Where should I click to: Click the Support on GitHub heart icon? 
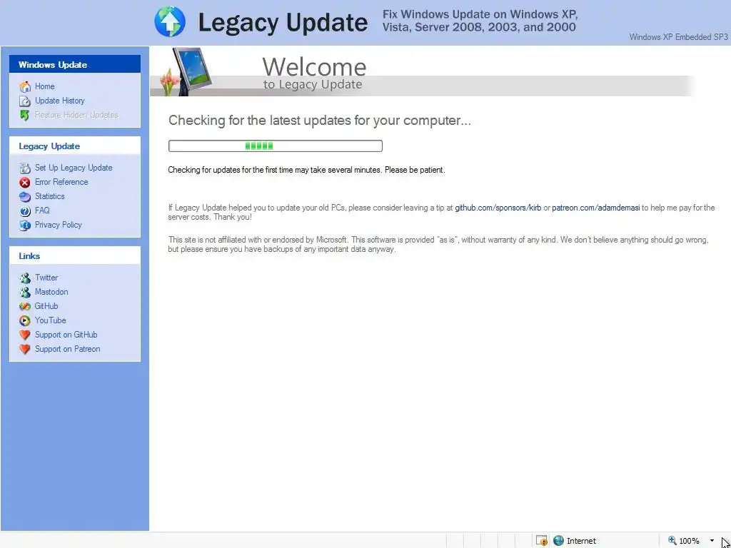click(x=25, y=335)
